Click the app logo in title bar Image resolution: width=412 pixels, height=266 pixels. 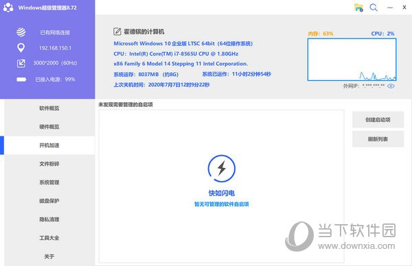click(x=8, y=8)
